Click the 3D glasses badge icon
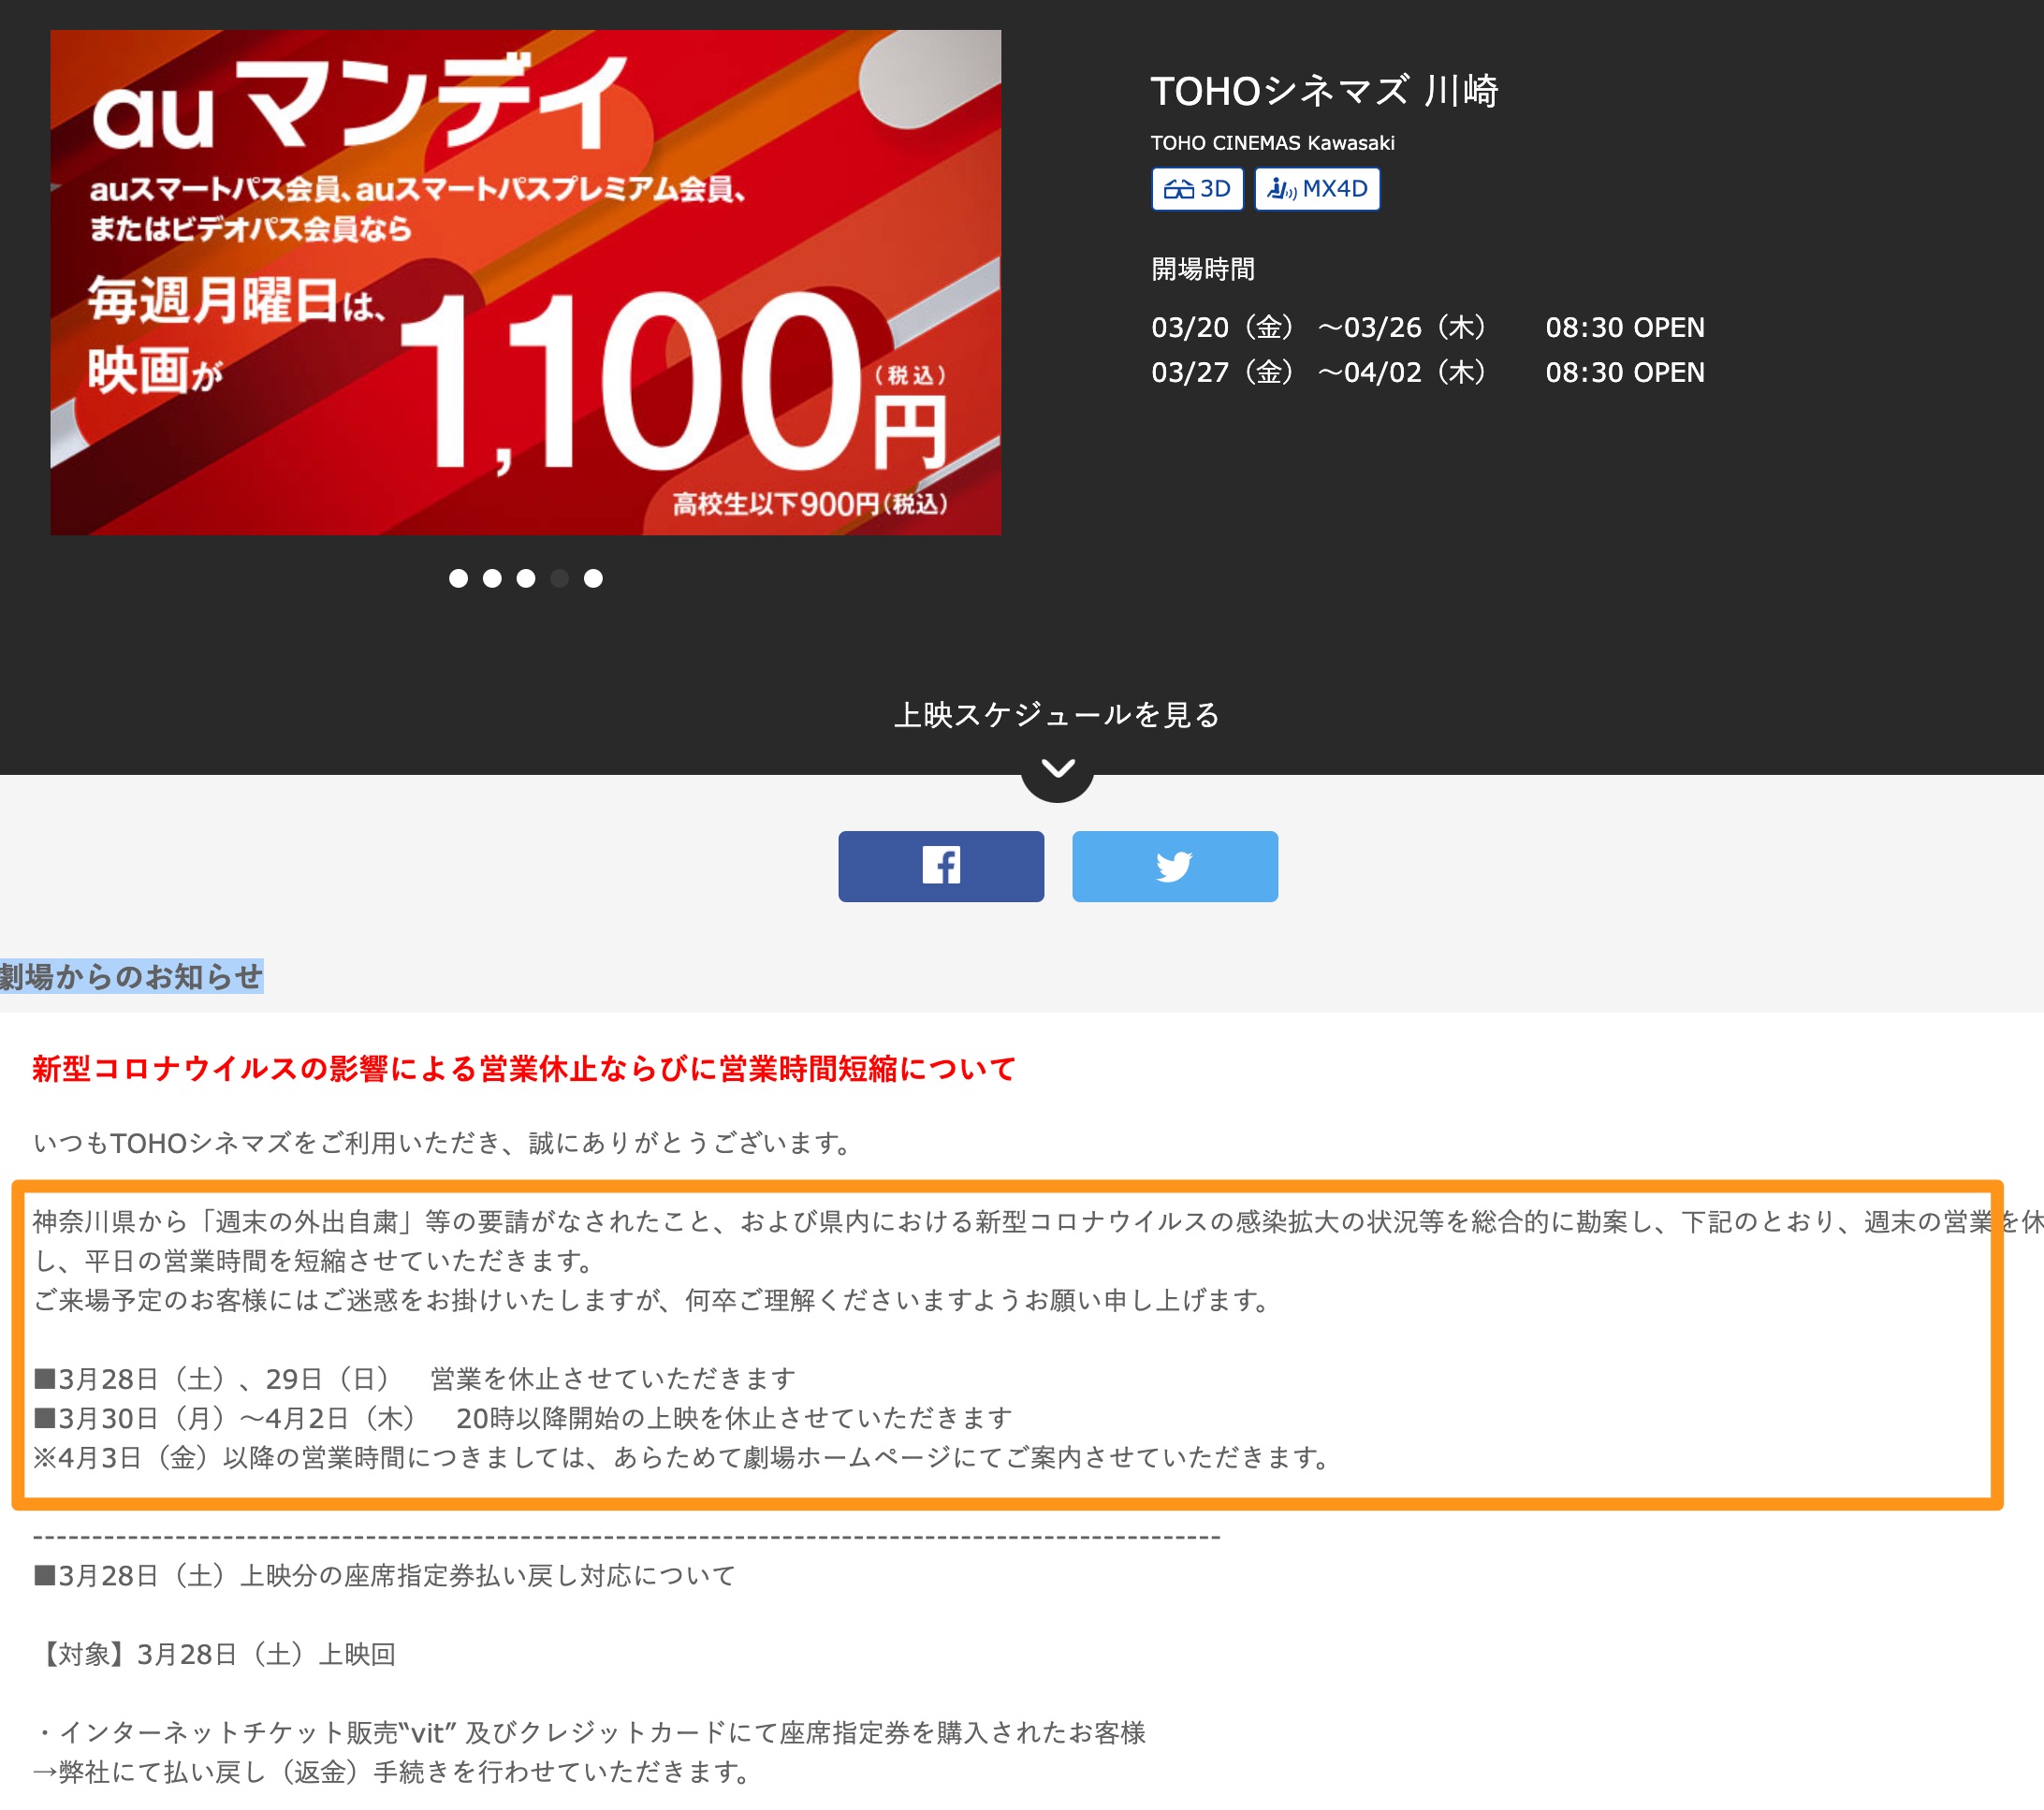Viewport: 2044px width, 1810px height. click(x=1179, y=189)
